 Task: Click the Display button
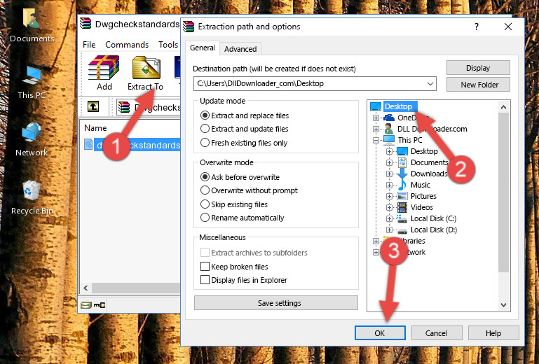478,68
